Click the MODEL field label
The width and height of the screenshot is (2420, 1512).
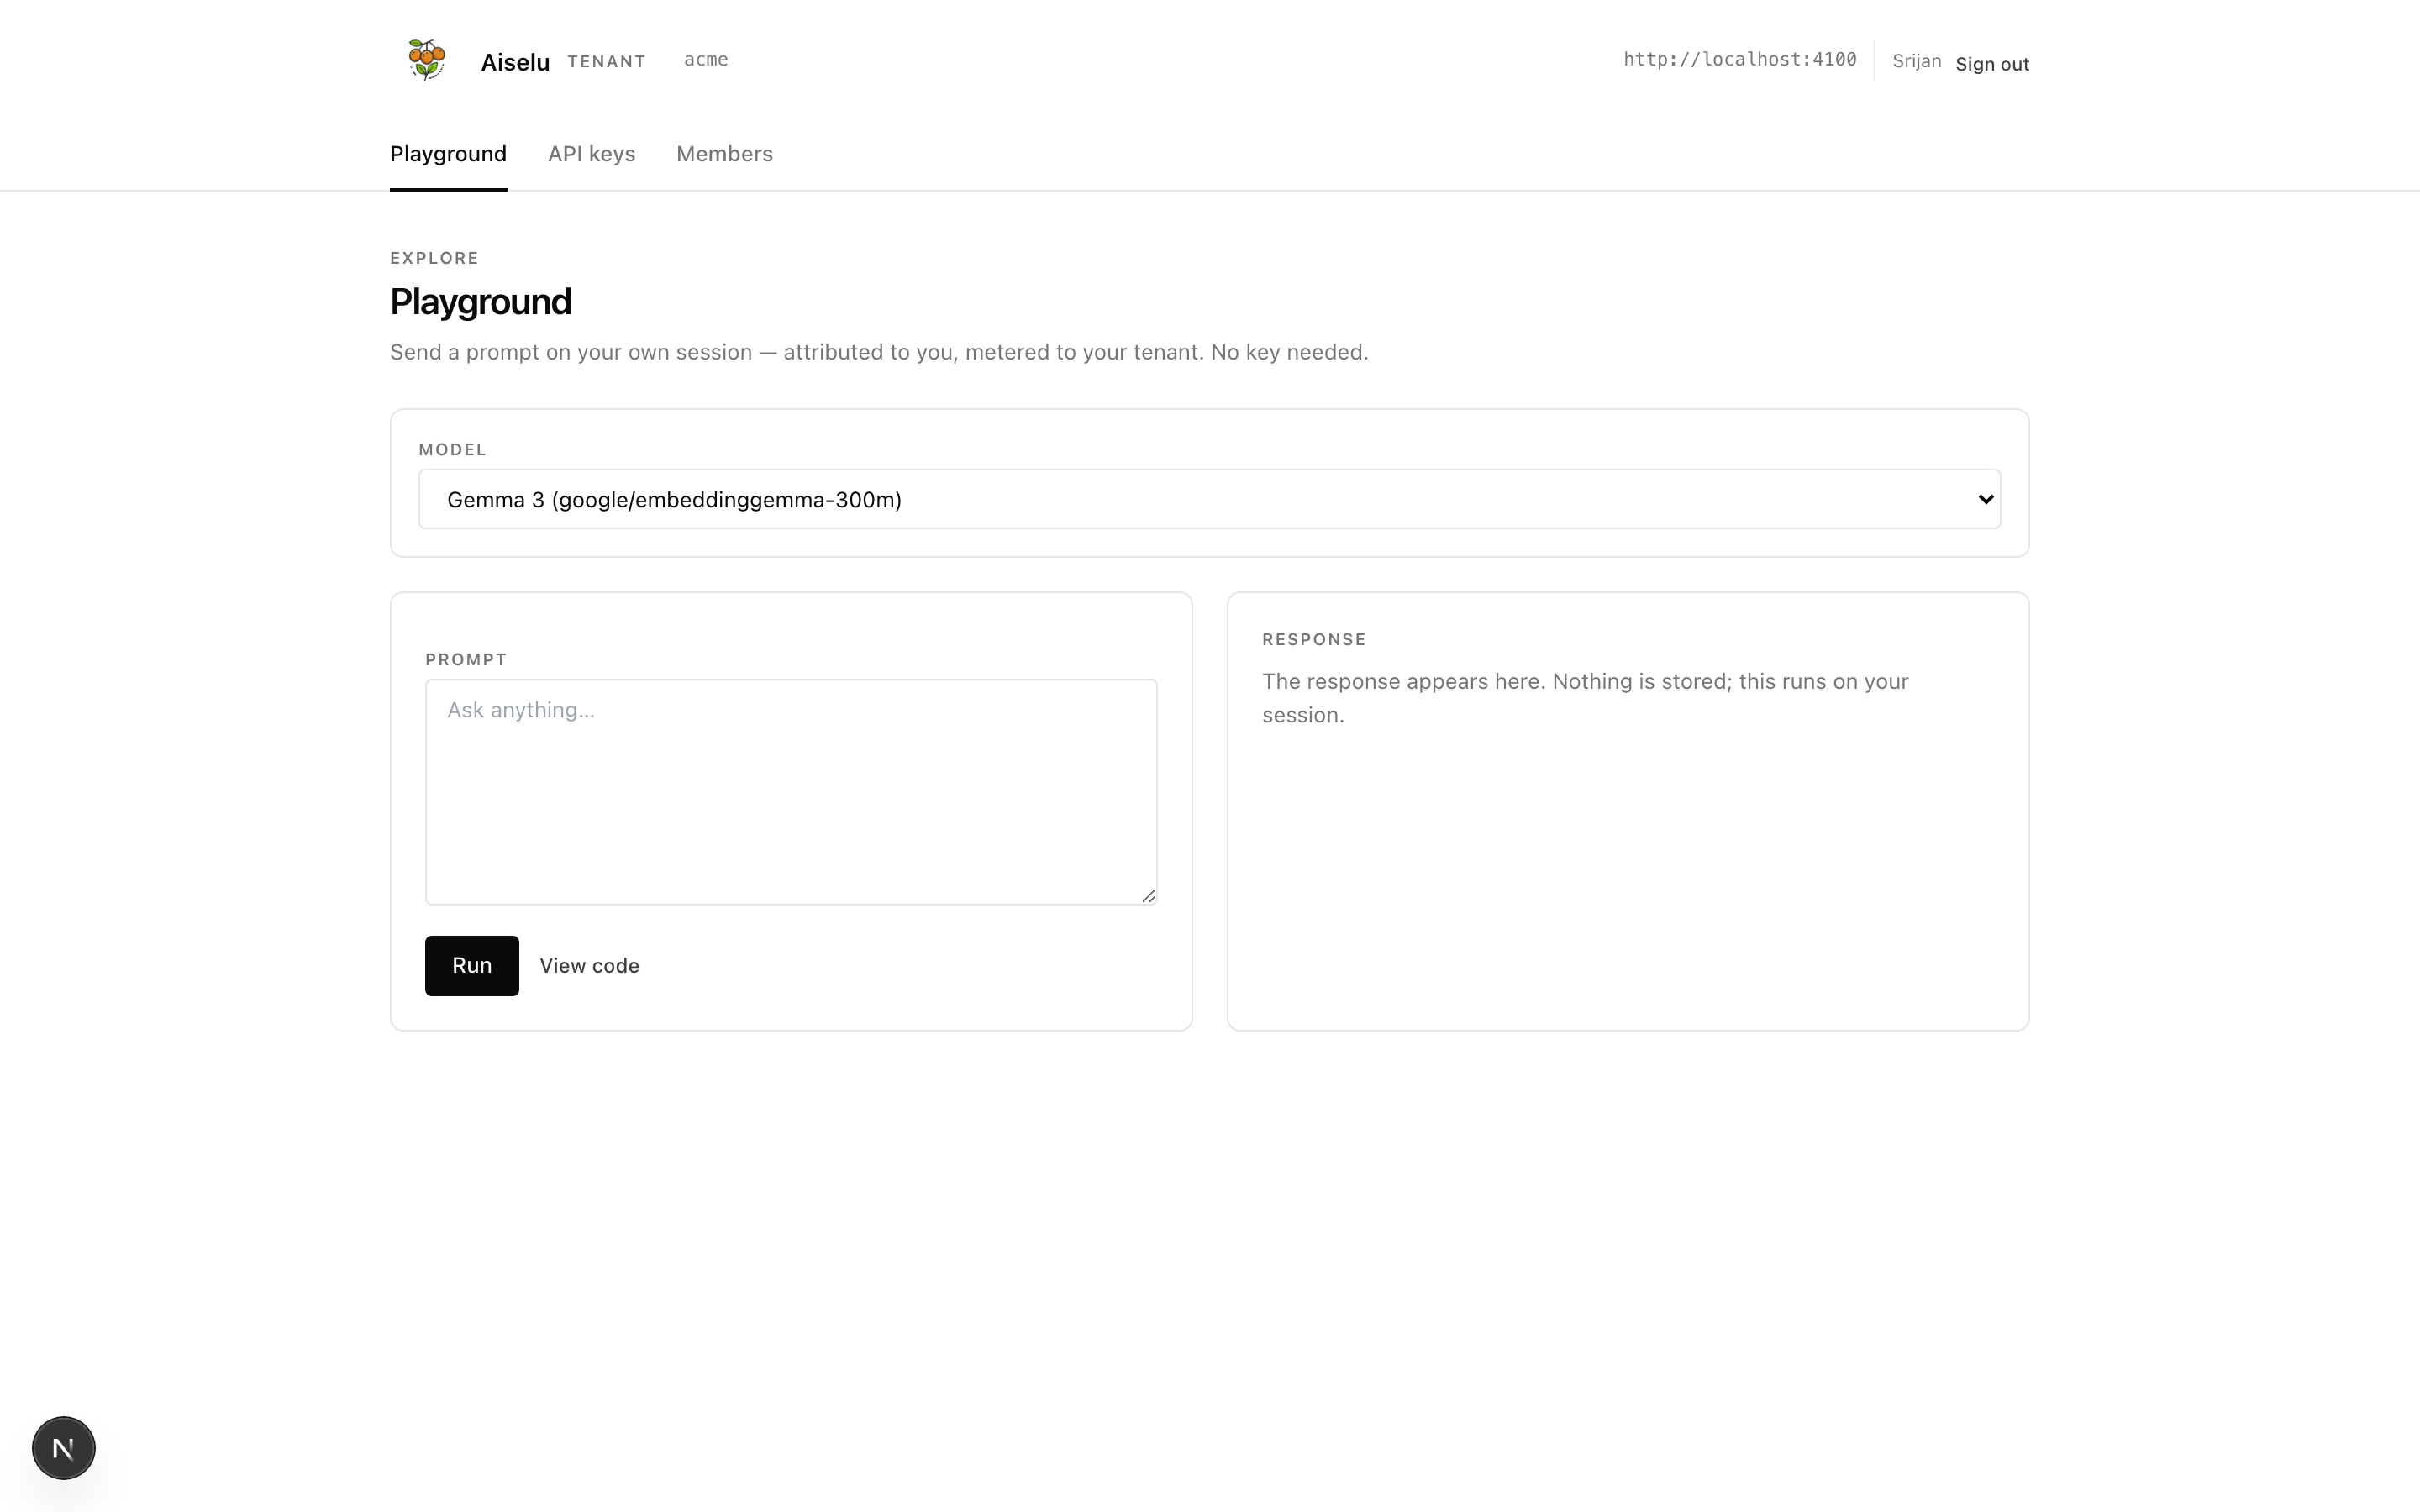(452, 450)
